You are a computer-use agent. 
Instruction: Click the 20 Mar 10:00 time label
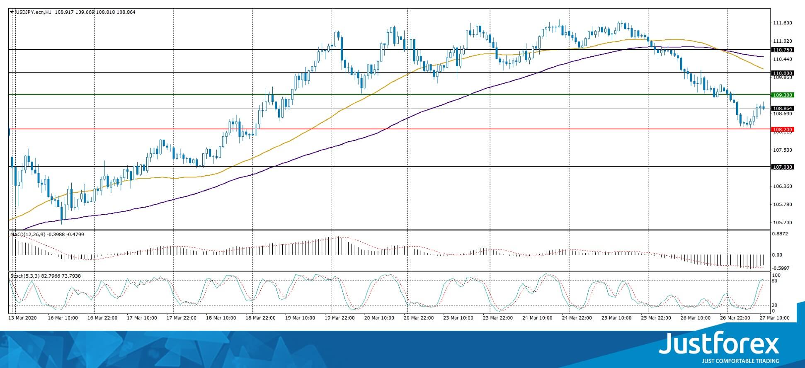[379, 318]
